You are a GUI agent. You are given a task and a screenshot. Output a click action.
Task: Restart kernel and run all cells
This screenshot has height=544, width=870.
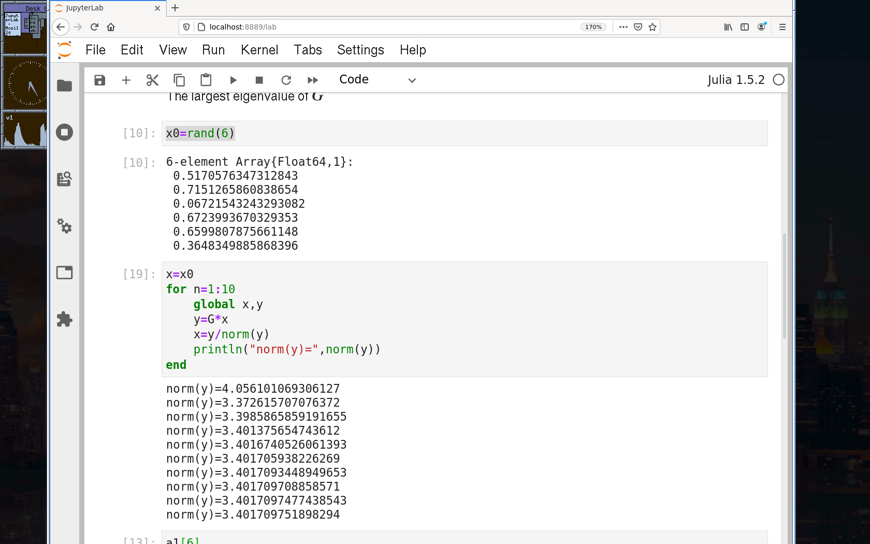tap(312, 80)
